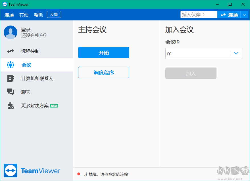The image size is (250, 181).
Task: Open the 连接 button dropdown chevron
Action: [245, 14]
